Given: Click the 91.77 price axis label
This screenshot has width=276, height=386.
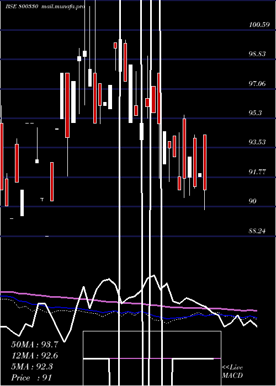Looking at the screenshot, I should tap(257, 172).
